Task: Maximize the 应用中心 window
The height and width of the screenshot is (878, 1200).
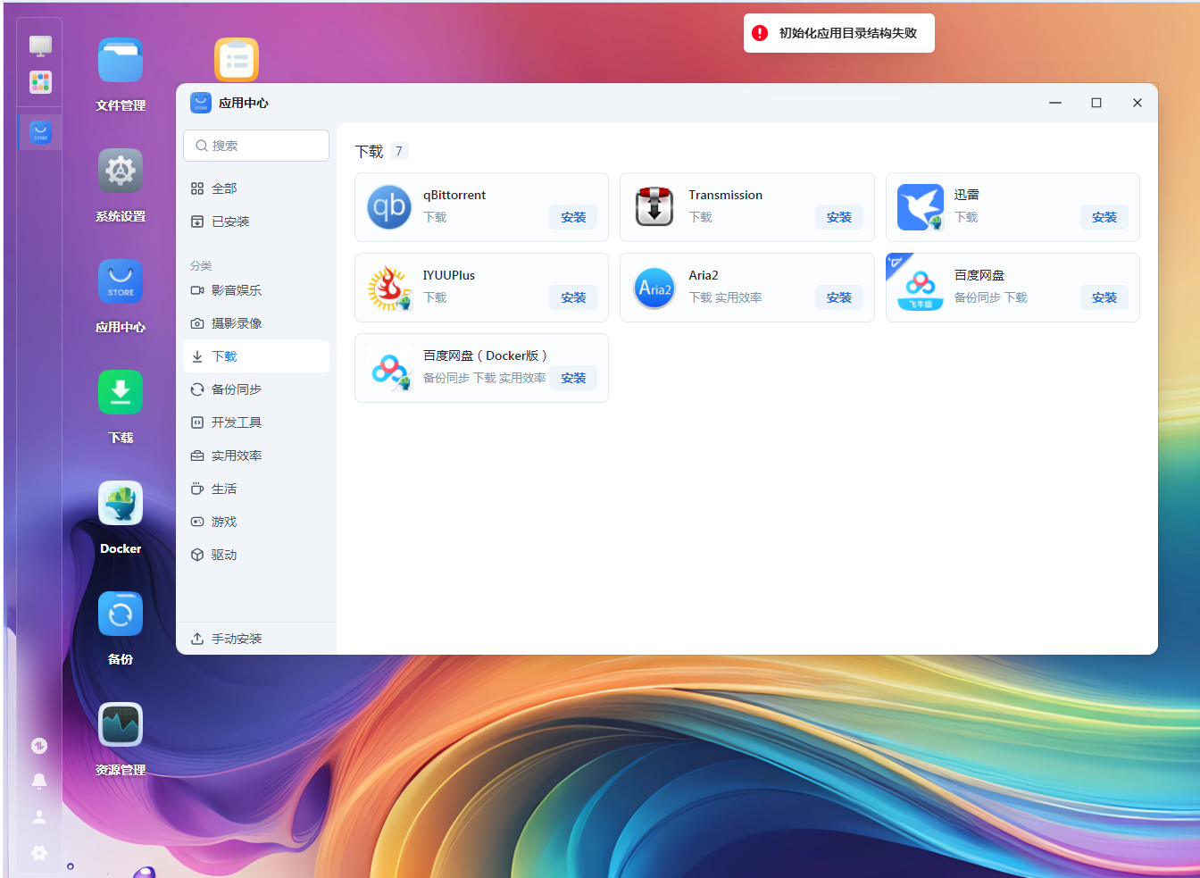Action: (1096, 103)
